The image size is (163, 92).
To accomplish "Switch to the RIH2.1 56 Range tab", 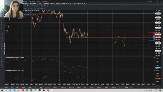I will coord(63,3).
